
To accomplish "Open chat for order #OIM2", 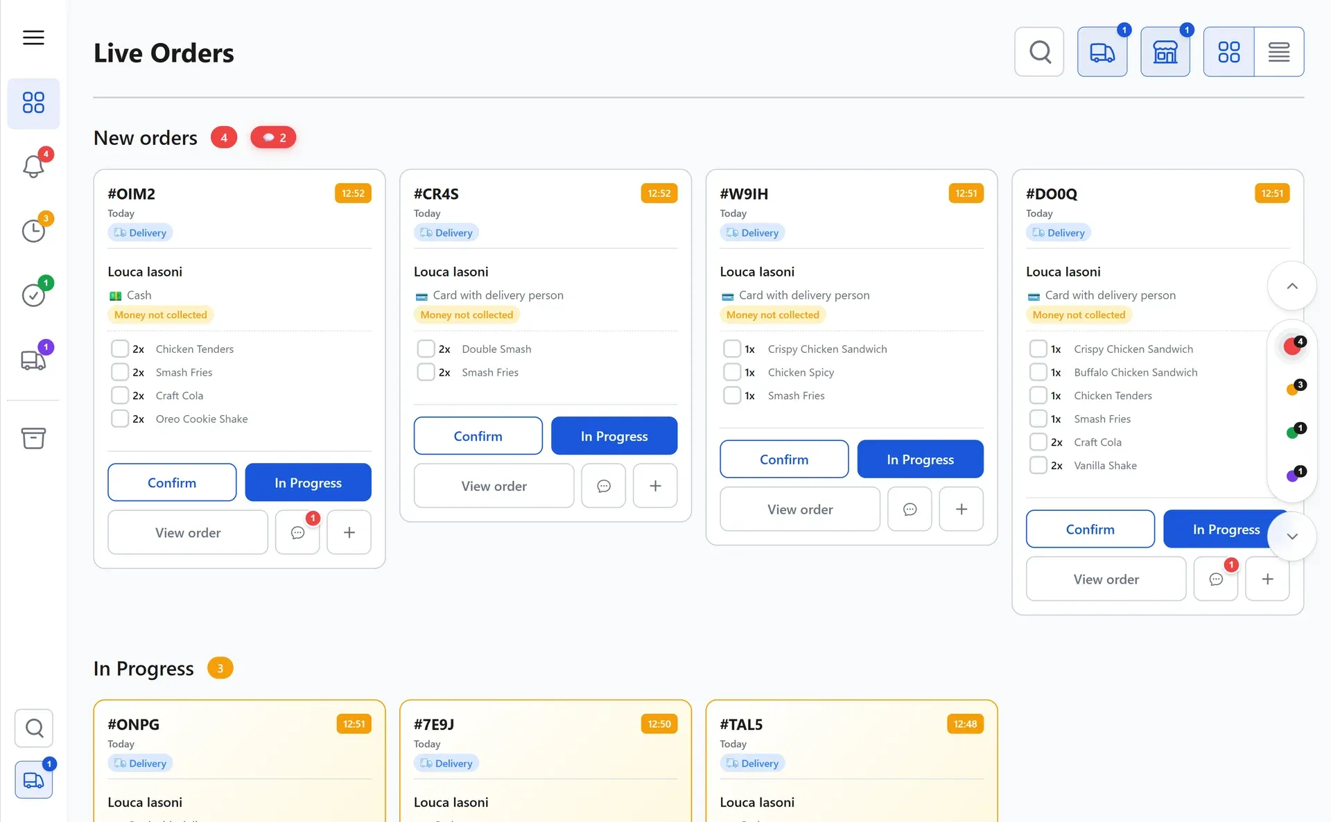I will click(x=297, y=532).
